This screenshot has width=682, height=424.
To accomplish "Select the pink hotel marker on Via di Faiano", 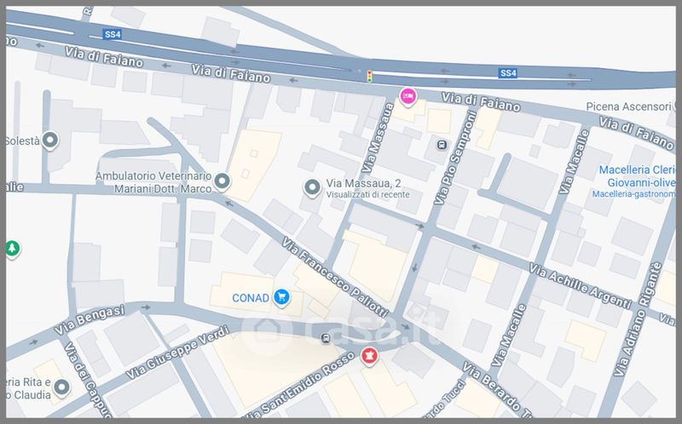I will (x=408, y=97).
